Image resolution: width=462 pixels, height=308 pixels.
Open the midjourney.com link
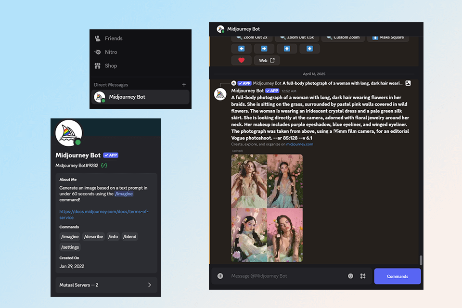[299, 144]
